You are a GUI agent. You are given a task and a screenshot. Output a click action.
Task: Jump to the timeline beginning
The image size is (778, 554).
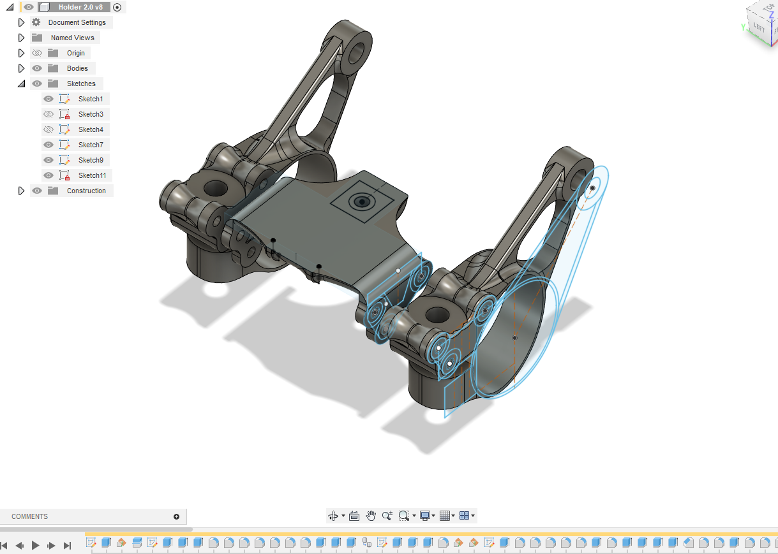click(x=4, y=546)
